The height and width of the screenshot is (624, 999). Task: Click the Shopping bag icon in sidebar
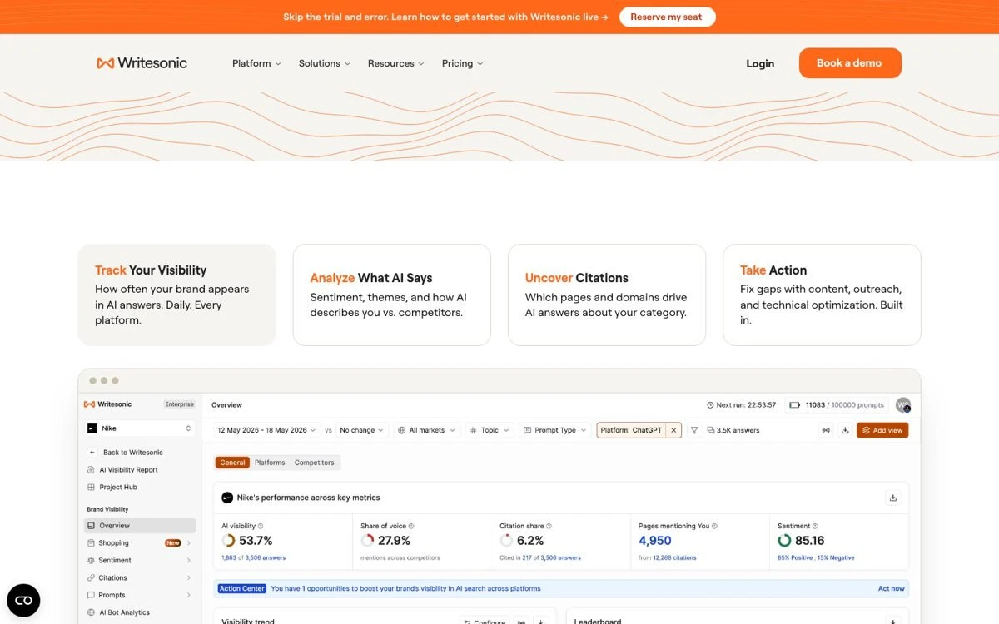pos(92,543)
